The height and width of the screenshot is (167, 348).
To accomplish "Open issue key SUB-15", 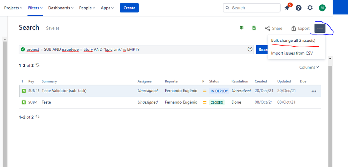I will [34, 91].
